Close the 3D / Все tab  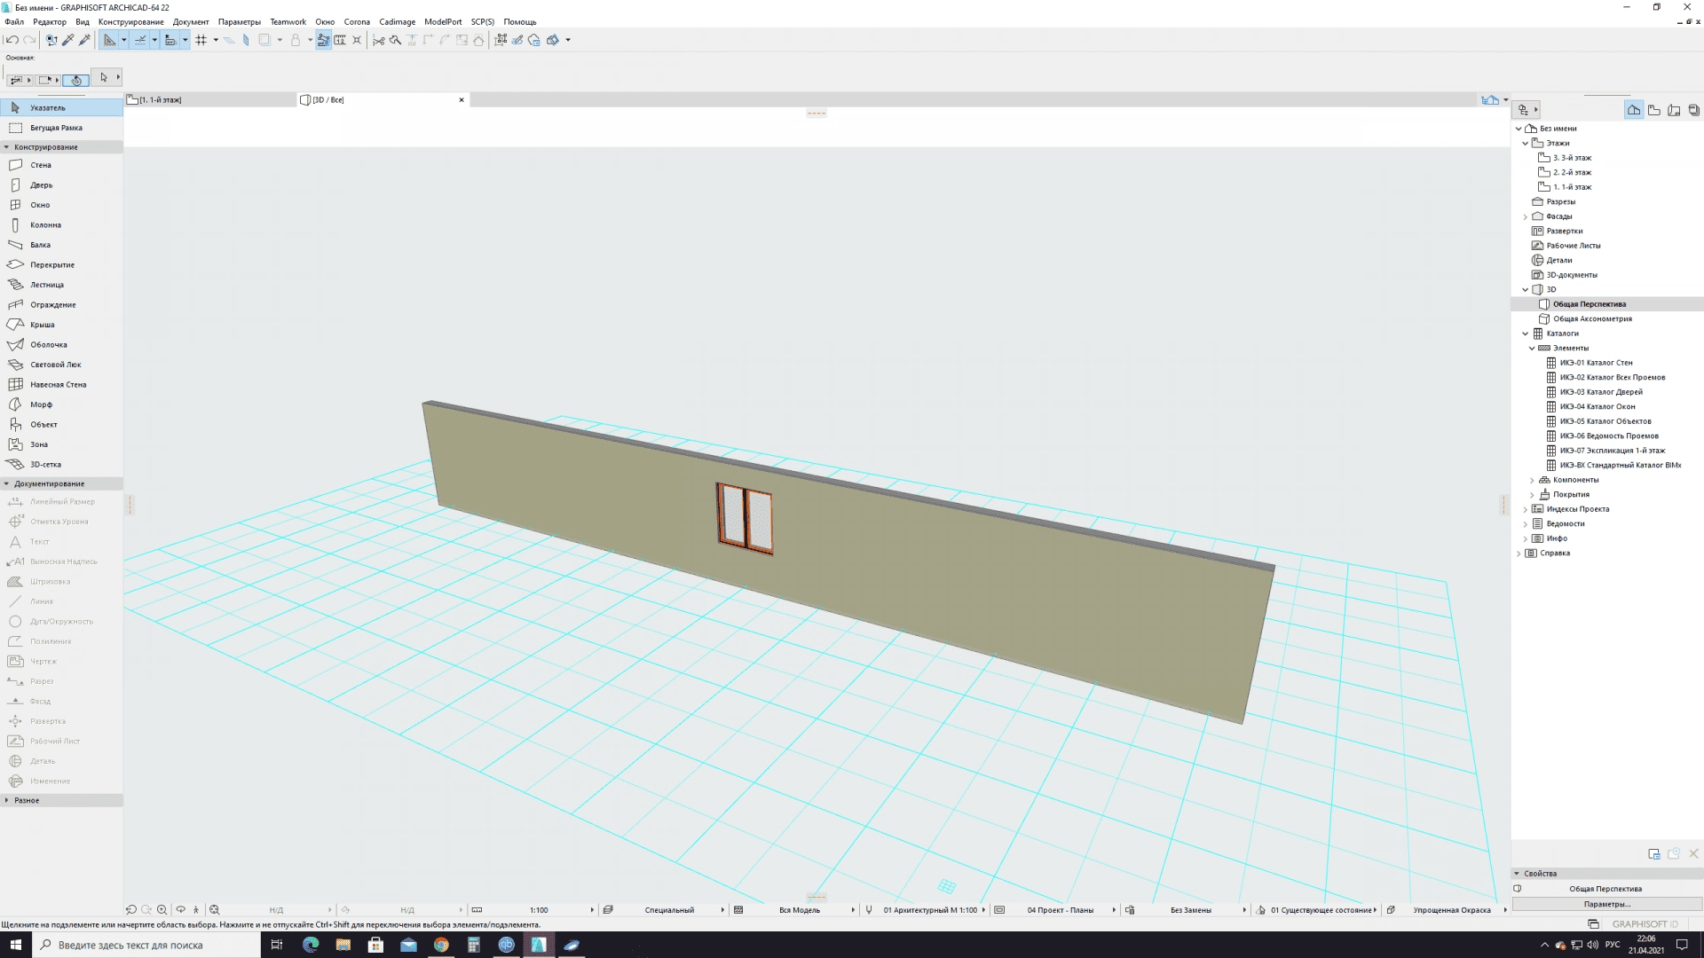tap(461, 100)
